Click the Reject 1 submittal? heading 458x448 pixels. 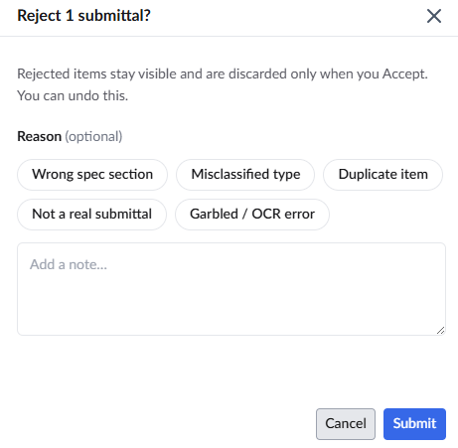click(83, 16)
